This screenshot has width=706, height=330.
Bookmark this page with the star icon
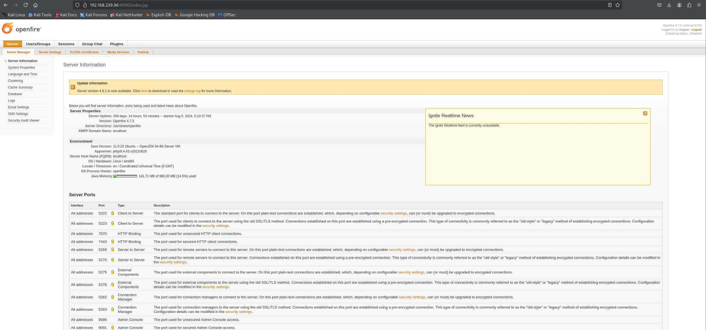click(618, 5)
